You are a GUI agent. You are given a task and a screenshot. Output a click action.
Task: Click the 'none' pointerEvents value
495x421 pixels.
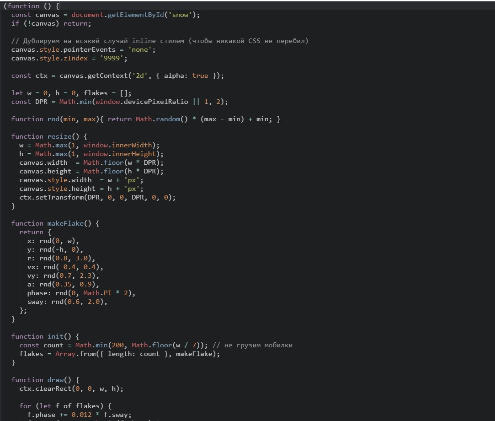tap(142, 49)
